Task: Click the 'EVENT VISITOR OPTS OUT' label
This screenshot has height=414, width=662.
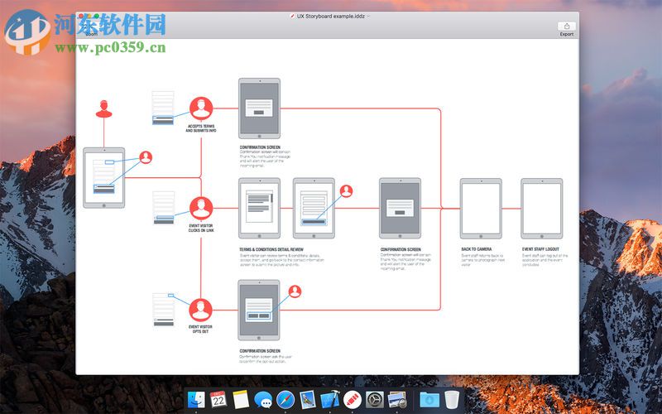Action: pyautogui.click(x=200, y=329)
